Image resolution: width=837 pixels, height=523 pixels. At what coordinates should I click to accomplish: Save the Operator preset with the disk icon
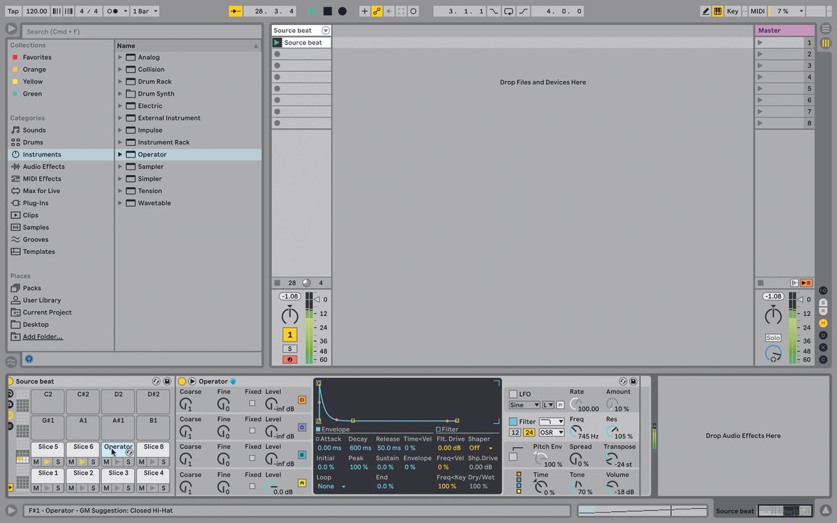[x=633, y=381]
